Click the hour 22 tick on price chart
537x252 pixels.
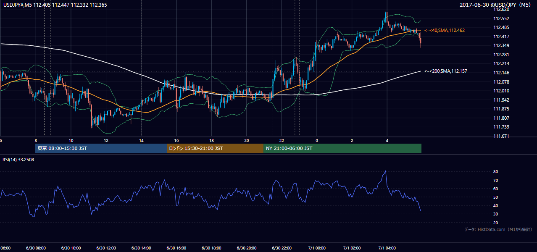(282, 140)
